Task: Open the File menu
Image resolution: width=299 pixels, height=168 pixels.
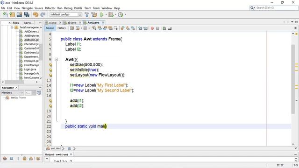Action: click(3, 8)
